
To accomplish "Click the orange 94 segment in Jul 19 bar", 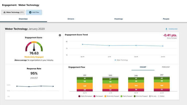I will 110,86.
